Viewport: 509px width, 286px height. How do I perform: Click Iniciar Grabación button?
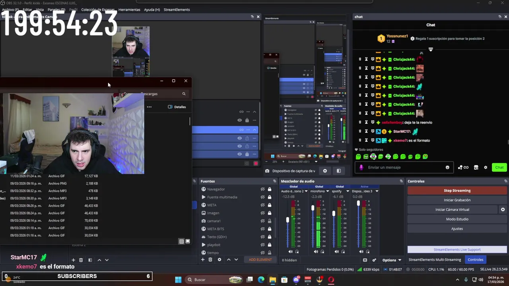click(457, 200)
